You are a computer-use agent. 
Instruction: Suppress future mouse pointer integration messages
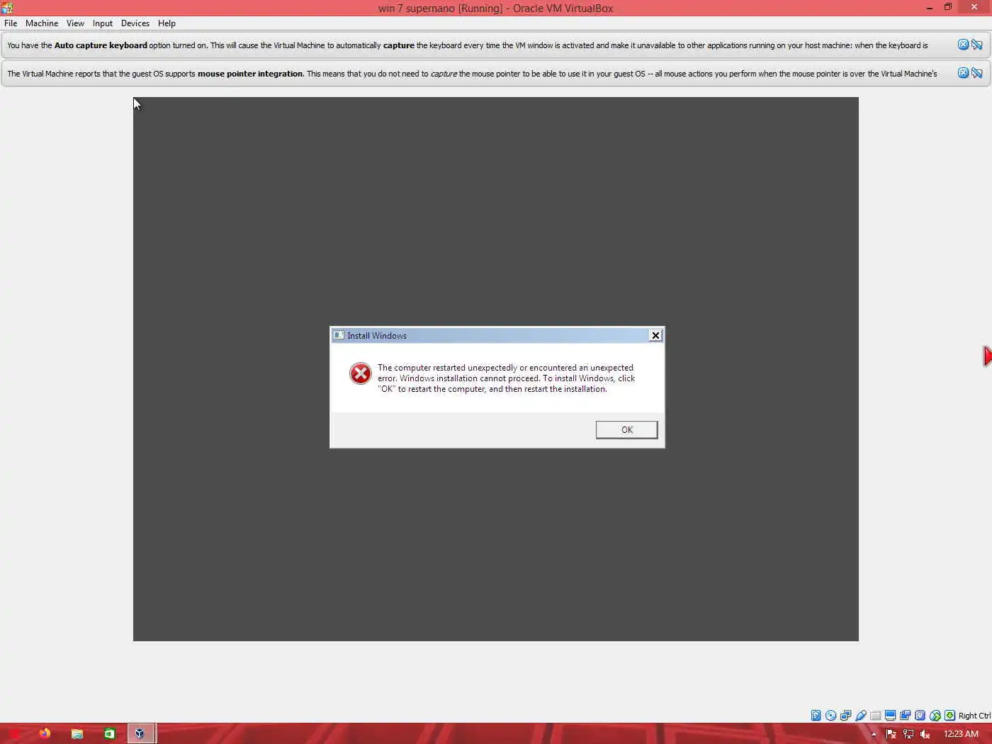(977, 73)
